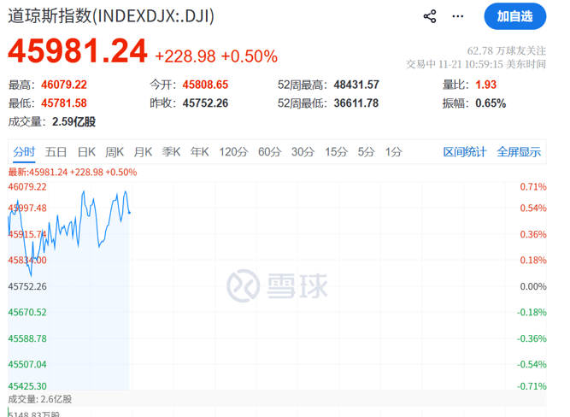Select the 周K chart tab
The image size is (570, 417).
pyautogui.click(x=115, y=152)
